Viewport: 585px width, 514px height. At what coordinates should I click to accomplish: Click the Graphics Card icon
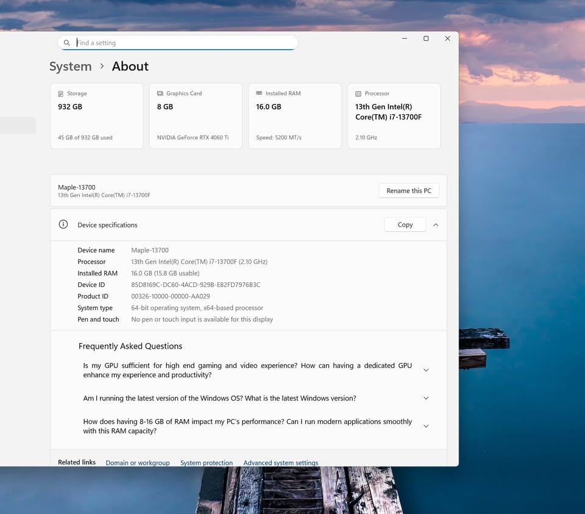pos(160,94)
